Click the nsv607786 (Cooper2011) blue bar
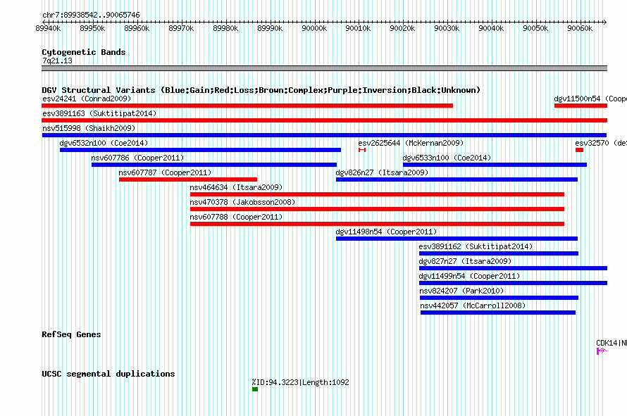Screen dimensions: 627x416 coord(214,165)
